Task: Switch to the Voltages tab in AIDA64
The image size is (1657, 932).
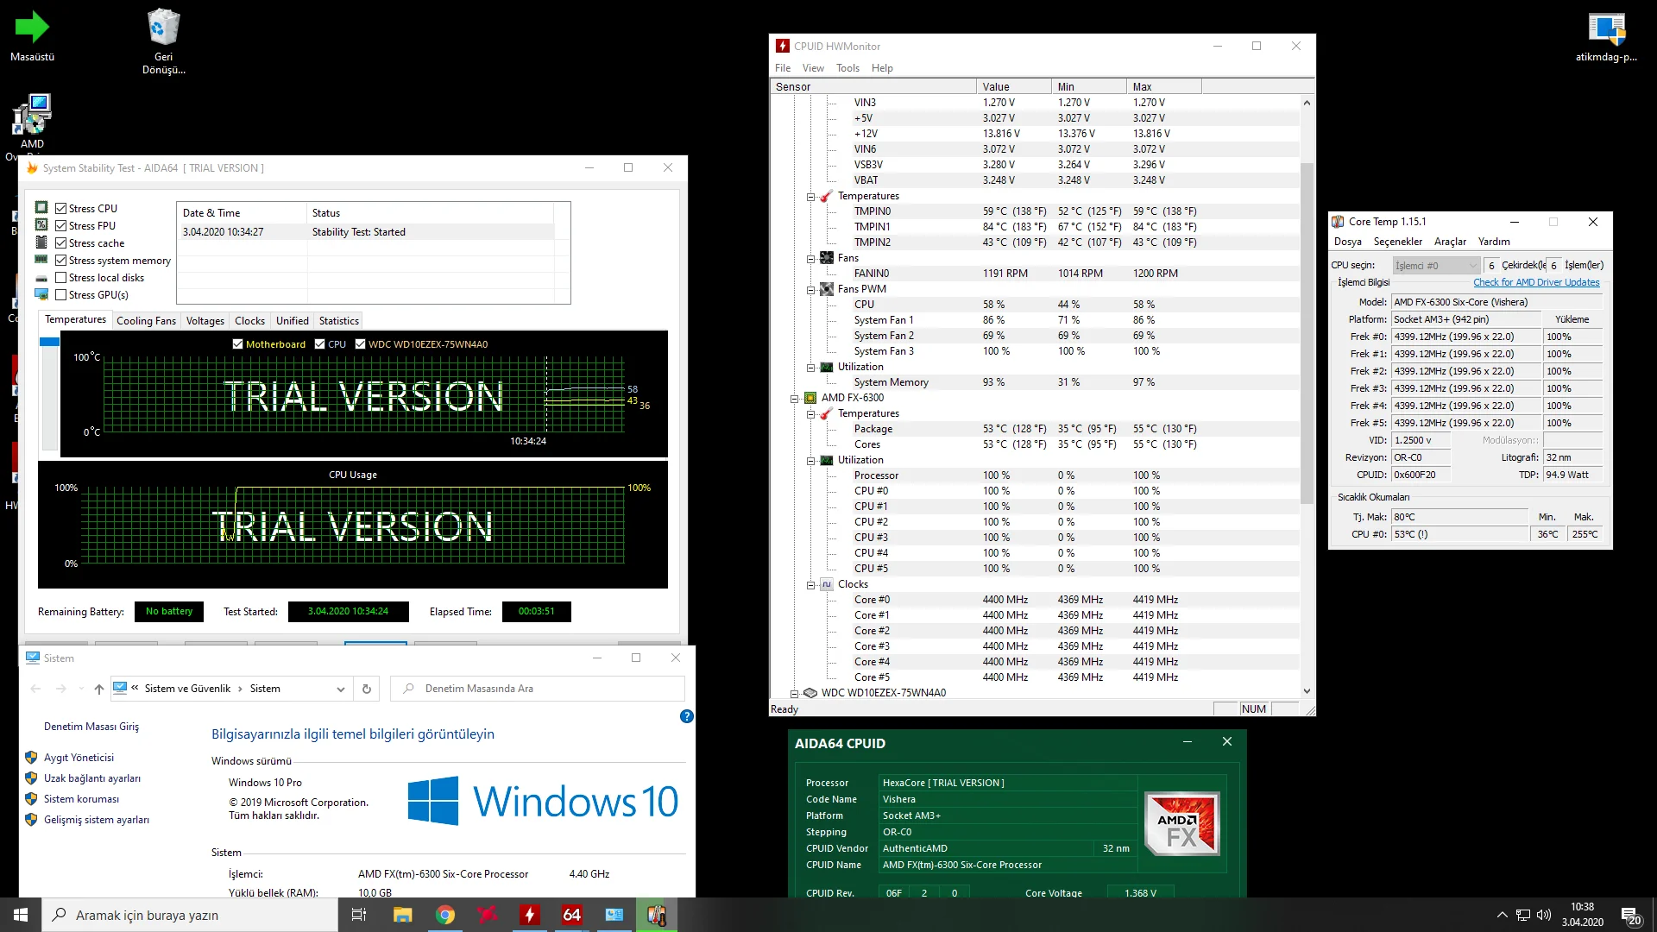Action: (205, 320)
